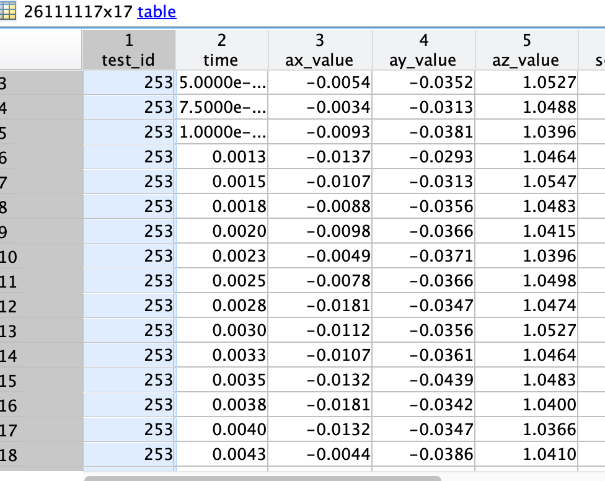
Task: Click ay_value cell -0.0371
Action: click(423, 256)
